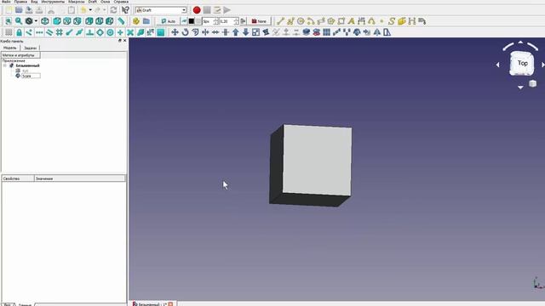Open the Draft workbench selector dropdown

[x=161, y=10]
